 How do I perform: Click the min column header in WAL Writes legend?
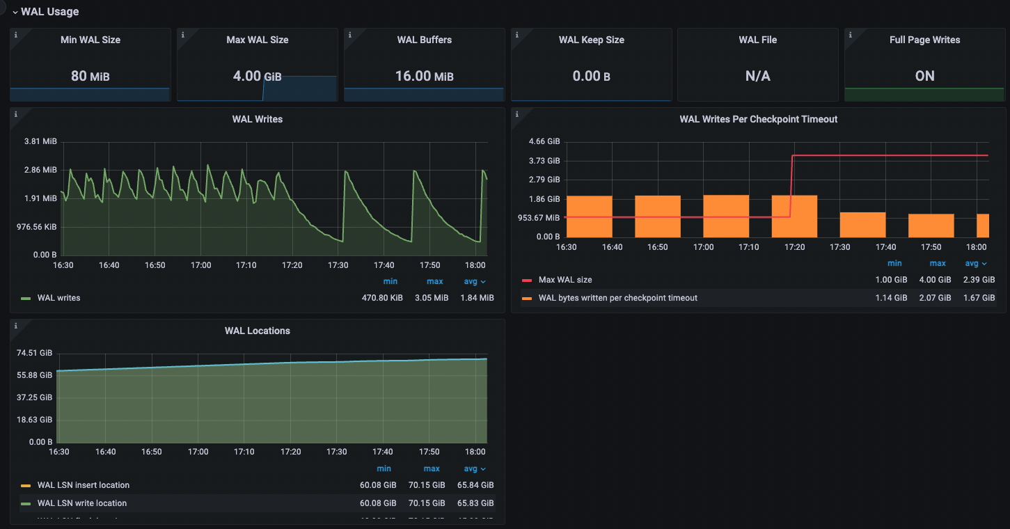click(390, 281)
